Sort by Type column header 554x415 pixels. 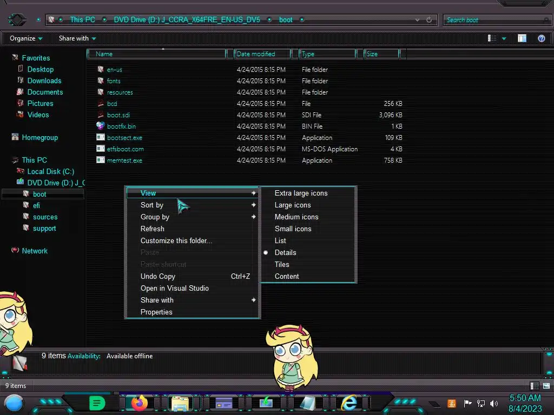pos(328,53)
